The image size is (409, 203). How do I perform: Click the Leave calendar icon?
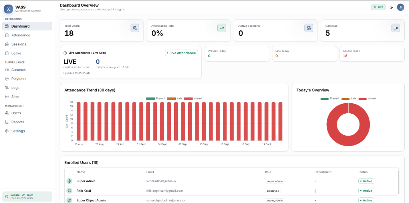(x=7, y=53)
